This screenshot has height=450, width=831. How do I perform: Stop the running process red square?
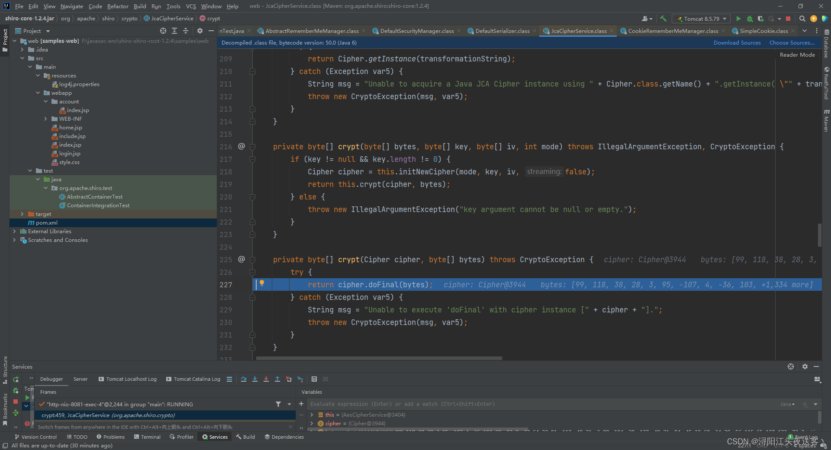click(788, 19)
